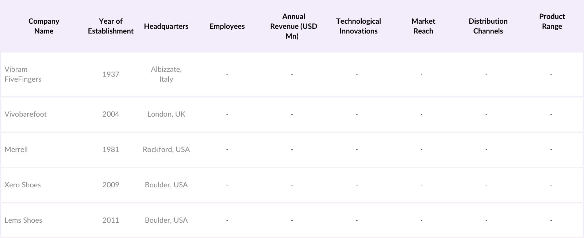
Task: Select the Headquarters column header
Action: pos(166,26)
